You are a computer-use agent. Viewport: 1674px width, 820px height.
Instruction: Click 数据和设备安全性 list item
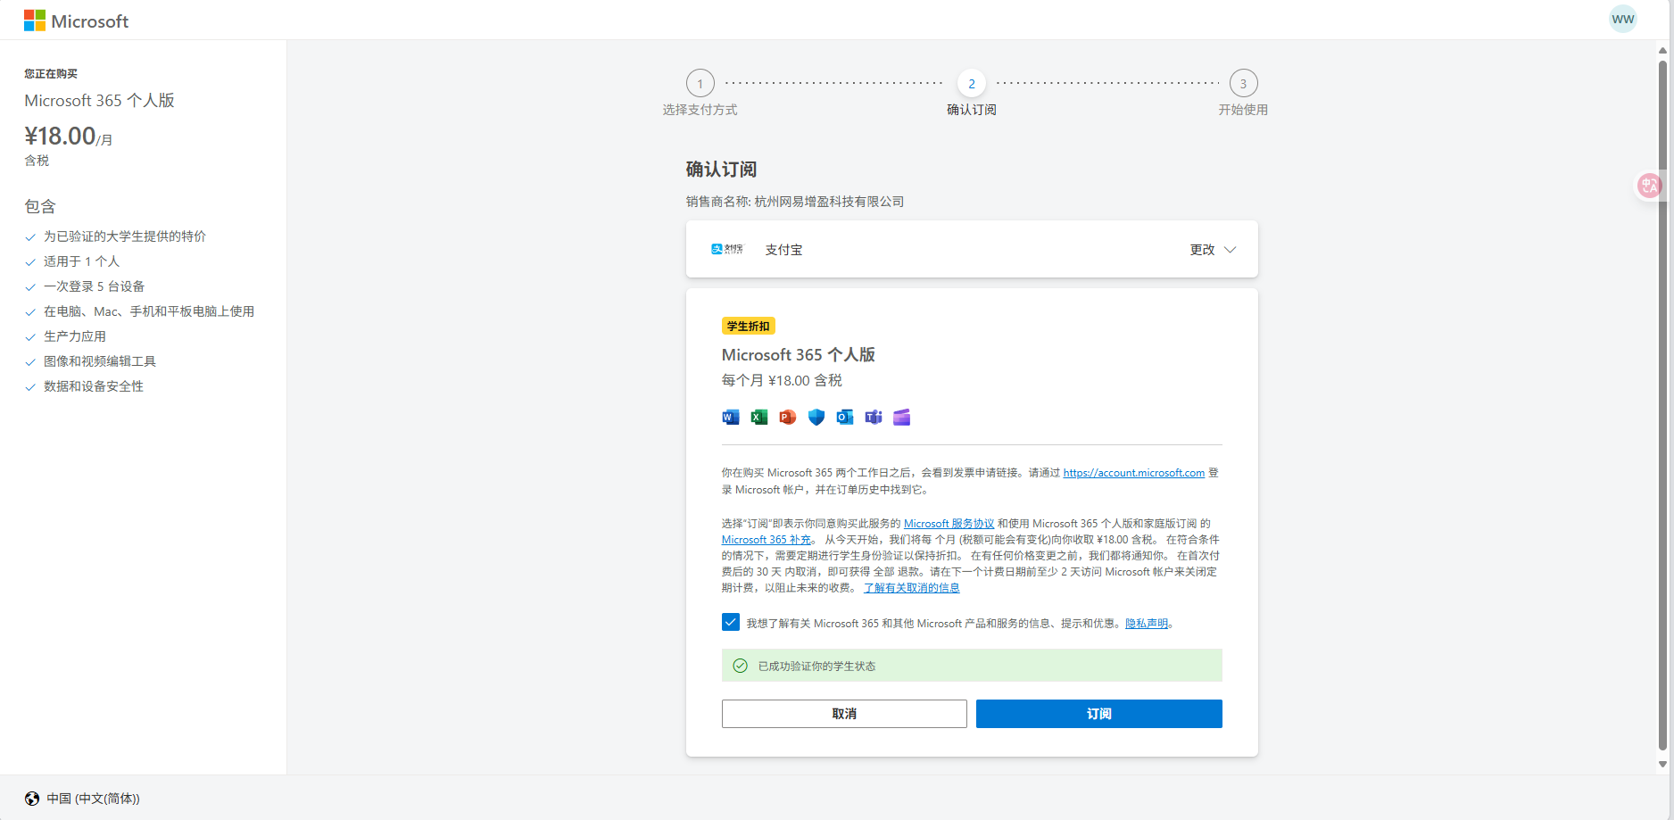tap(94, 386)
